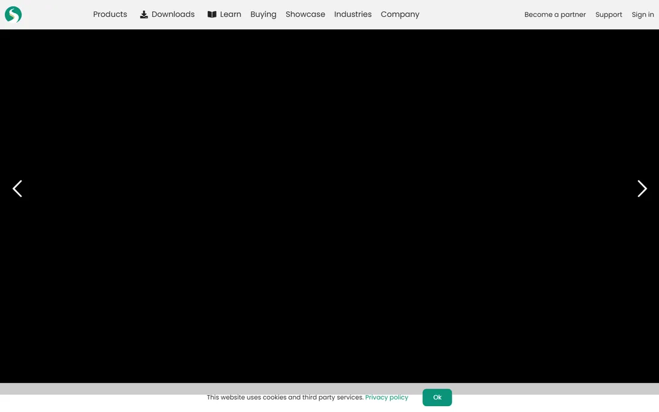
Task: Open the Buying menu
Action: tap(264, 14)
